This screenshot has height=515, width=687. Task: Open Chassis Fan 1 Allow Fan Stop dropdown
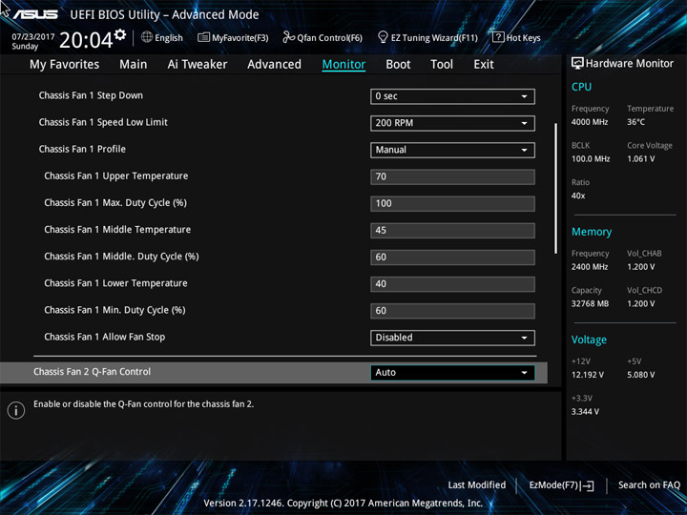tap(452, 338)
